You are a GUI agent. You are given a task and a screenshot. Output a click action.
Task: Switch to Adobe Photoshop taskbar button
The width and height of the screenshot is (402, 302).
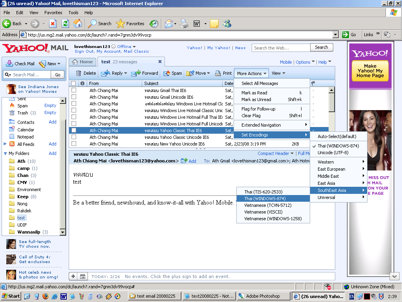coord(263,296)
